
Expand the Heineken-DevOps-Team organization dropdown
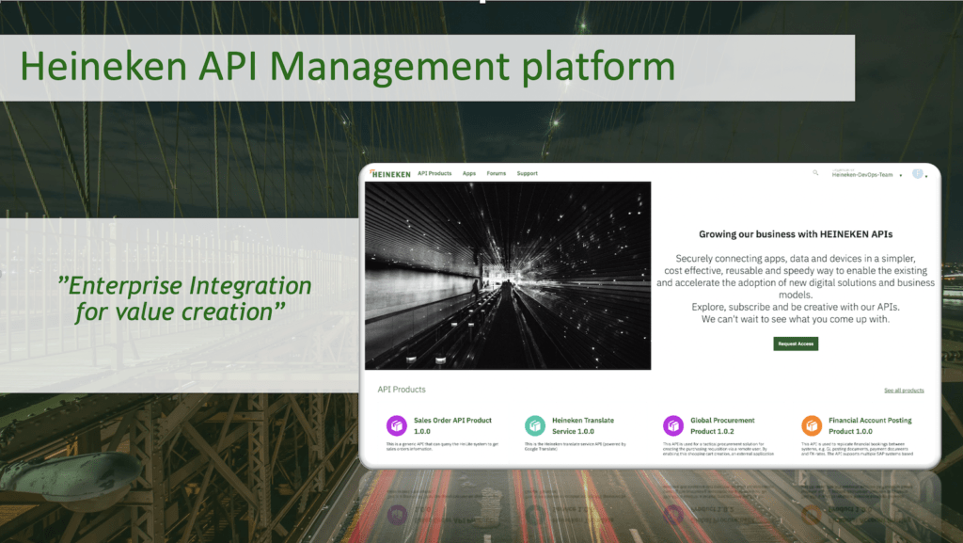866,174
